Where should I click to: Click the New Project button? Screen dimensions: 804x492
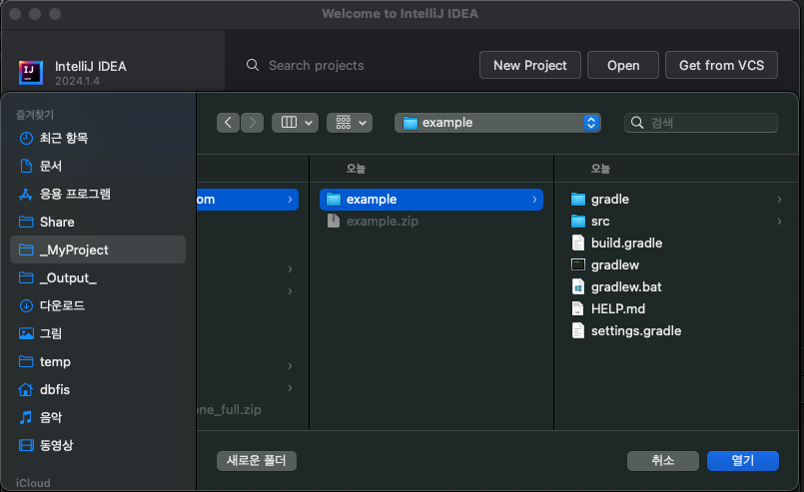[x=529, y=65]
